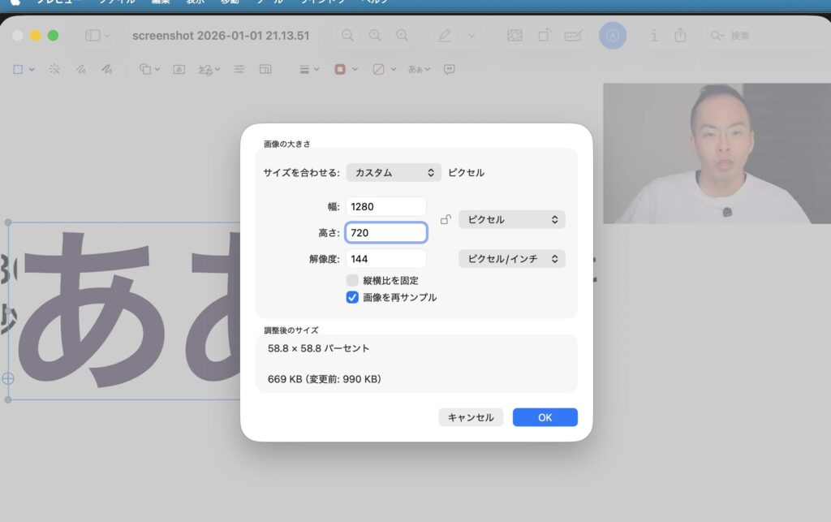Open the ピクセル unit dropdown
Image resolution: width=831 pixels, height=522 pixels.
click(x=511, y=219)
